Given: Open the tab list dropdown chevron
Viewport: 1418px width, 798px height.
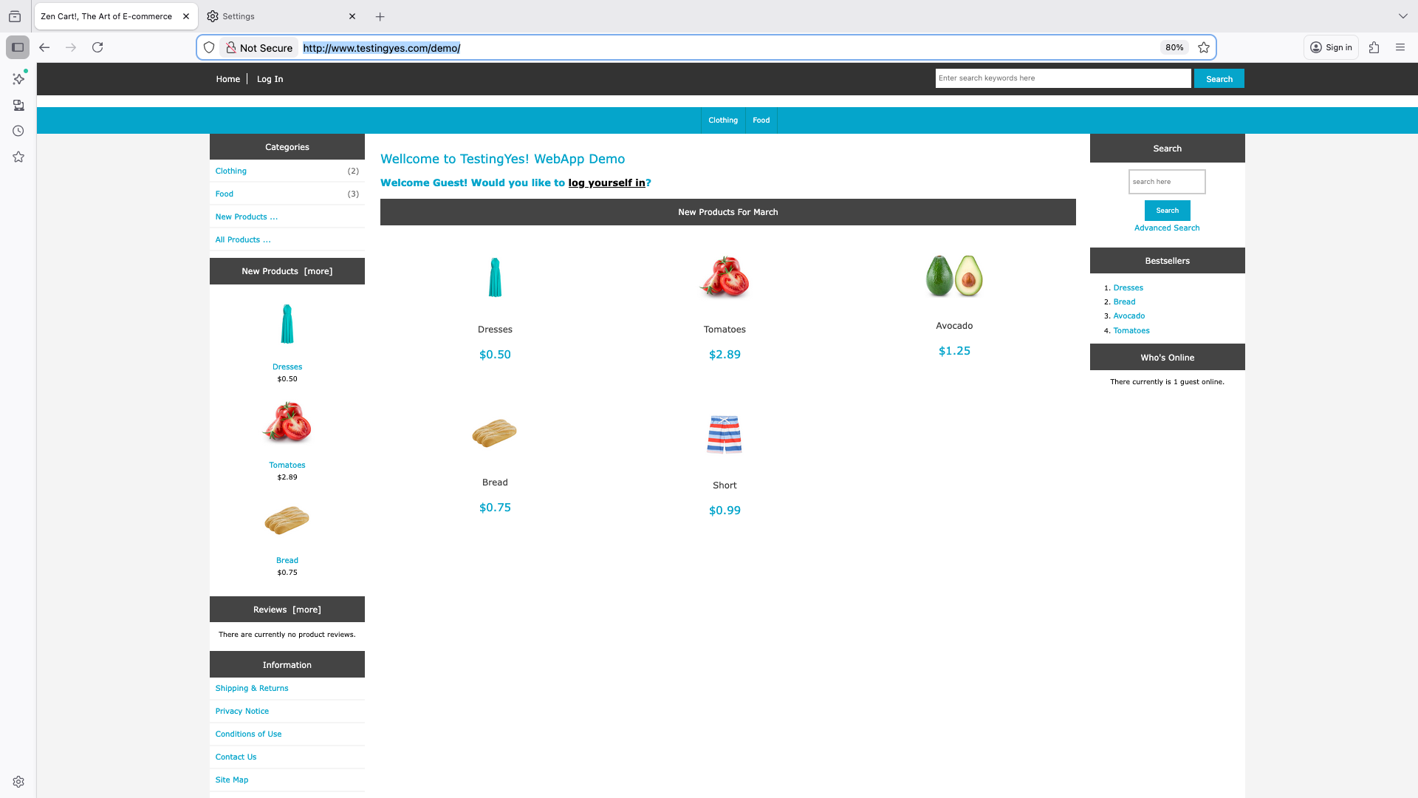Looking at the screenshot, I should [1402, 16].
